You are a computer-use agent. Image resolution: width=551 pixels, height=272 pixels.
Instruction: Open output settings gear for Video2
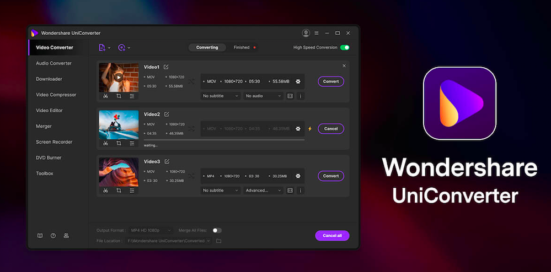[x=298, y=129]
